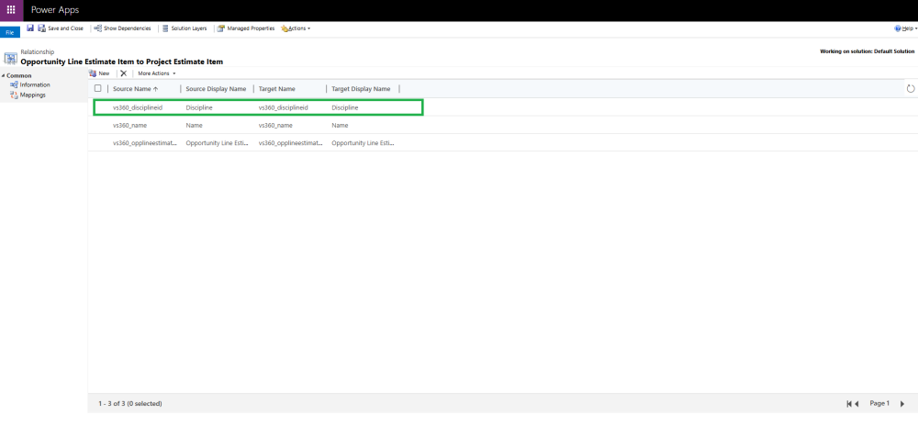The height and width of the screenshot is (437, 918).
Task: Click the Name target display name cell
Action: tap(340, 126)
